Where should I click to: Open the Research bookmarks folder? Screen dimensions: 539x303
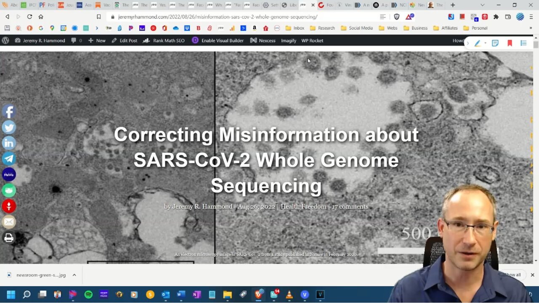click(322, 28)
